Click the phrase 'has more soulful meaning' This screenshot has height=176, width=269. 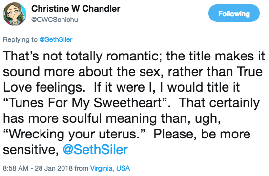80,118
